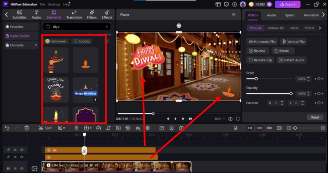Open the Effects tab in left panel

tap(107, 15)
